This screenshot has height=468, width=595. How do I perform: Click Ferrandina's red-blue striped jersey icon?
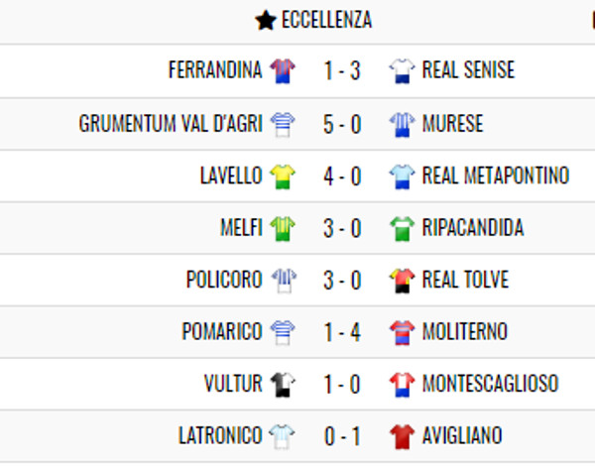[x=283, y=70]
